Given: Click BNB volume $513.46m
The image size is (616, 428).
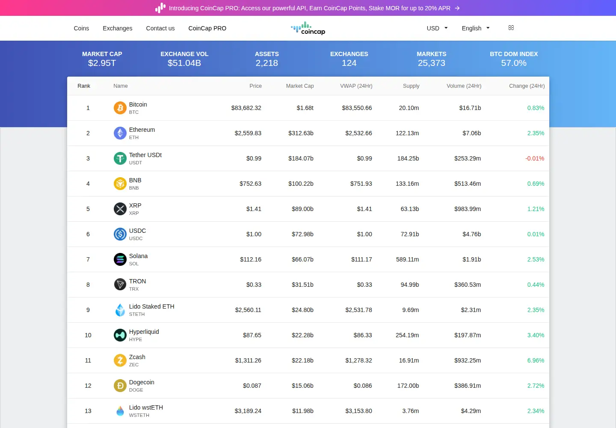Looking at the screenshot, I should coord(468,184).
